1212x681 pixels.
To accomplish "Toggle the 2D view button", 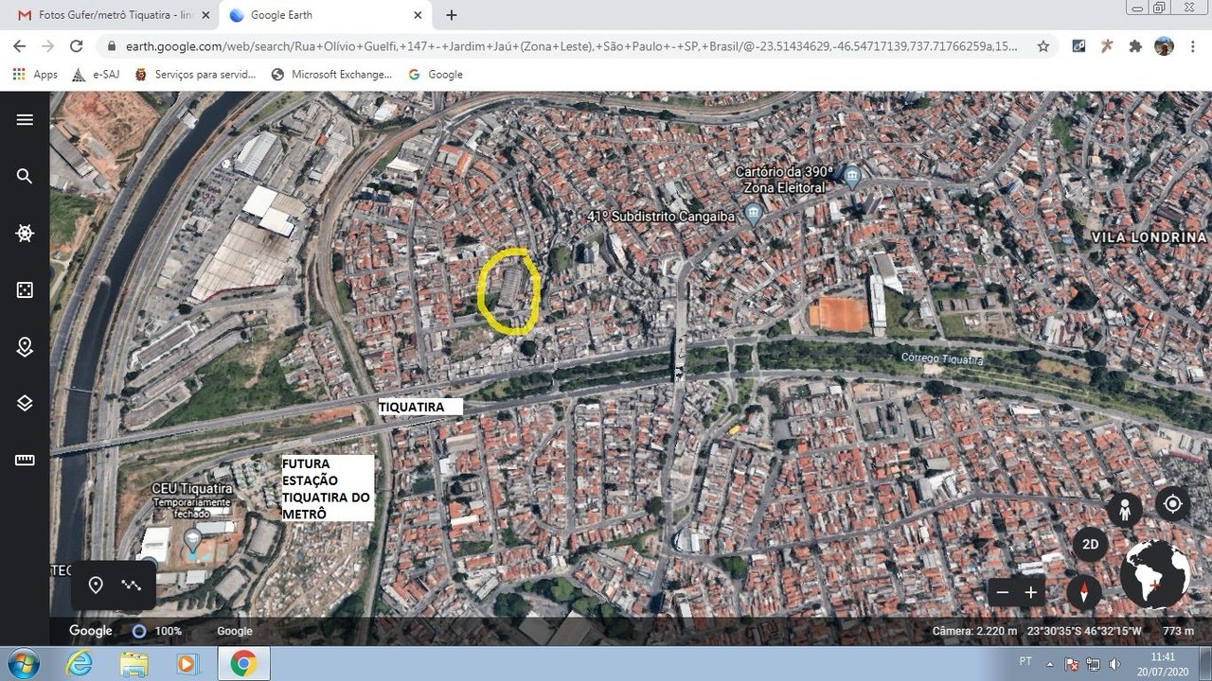I will 1091,544.
